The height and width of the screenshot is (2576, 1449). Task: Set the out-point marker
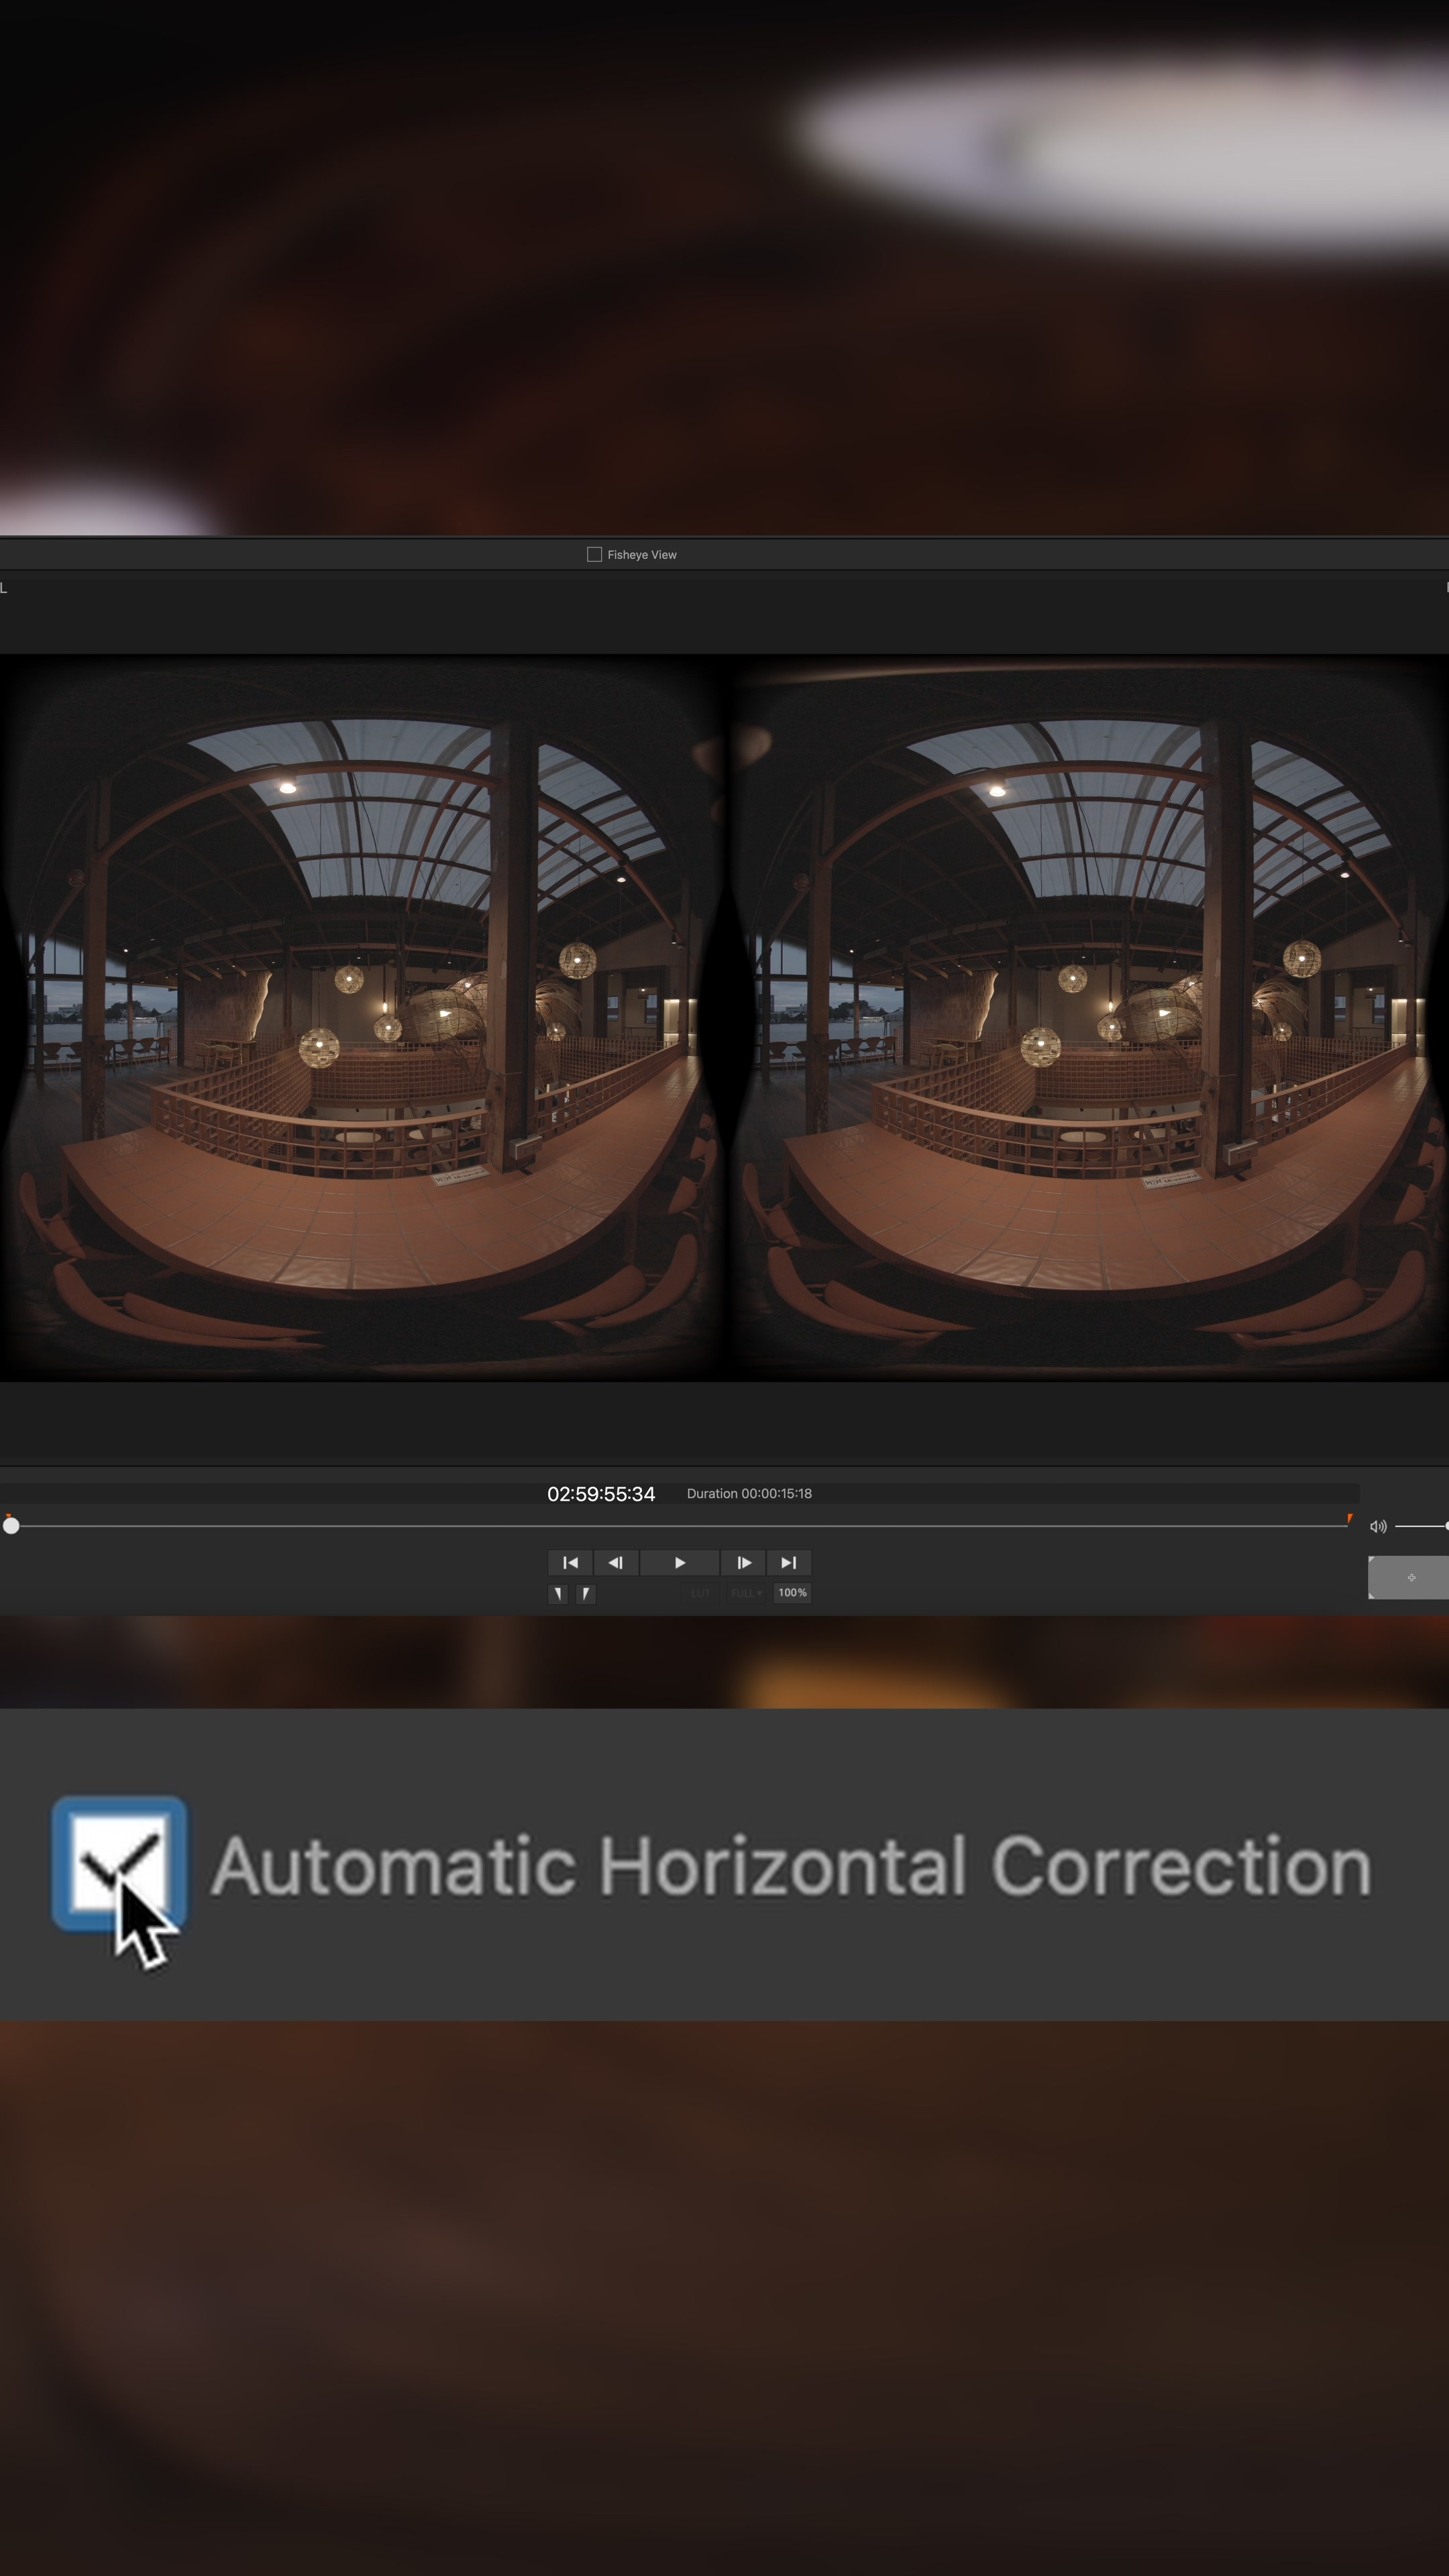pyautogui.click(x=585, y=1593)
